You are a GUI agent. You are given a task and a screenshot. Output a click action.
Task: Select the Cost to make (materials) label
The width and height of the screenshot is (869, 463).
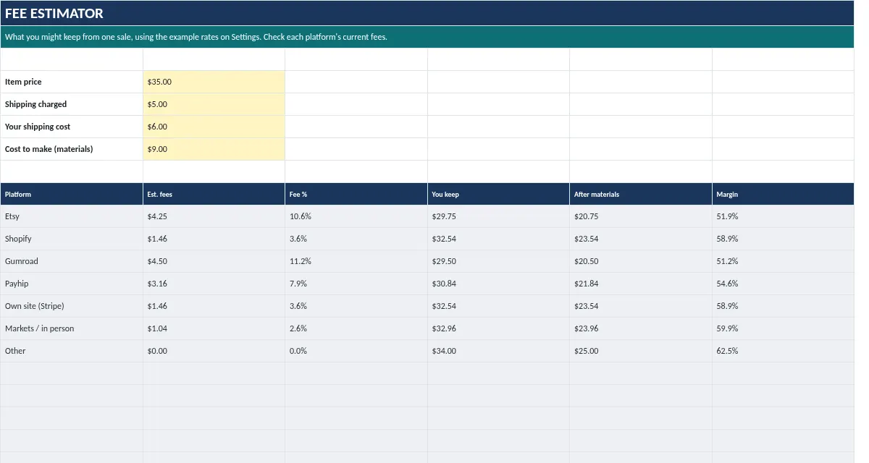[x=72, y=149]
